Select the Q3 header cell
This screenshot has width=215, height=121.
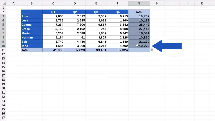point(96,12)
